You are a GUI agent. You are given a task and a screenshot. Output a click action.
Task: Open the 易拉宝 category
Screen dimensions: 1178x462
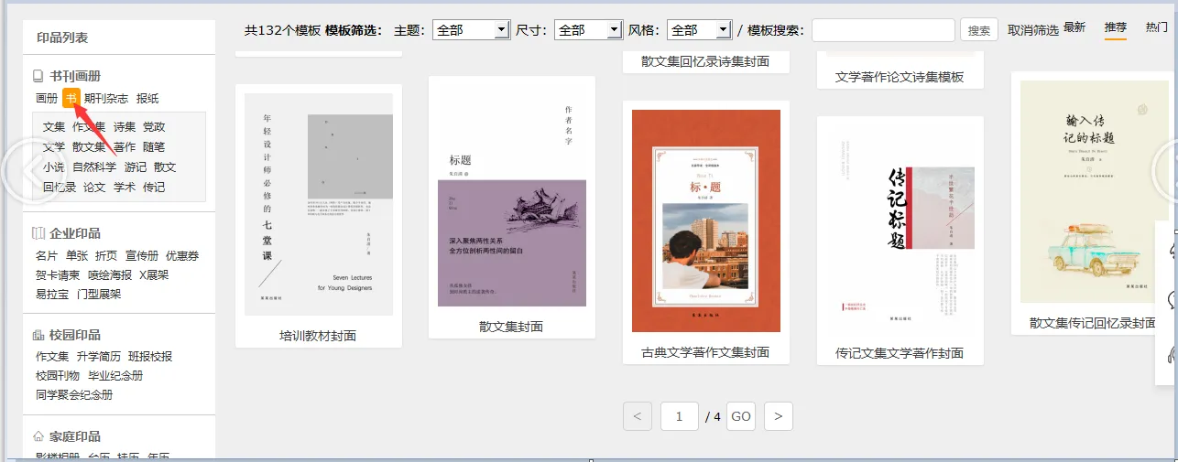(52, 294)
